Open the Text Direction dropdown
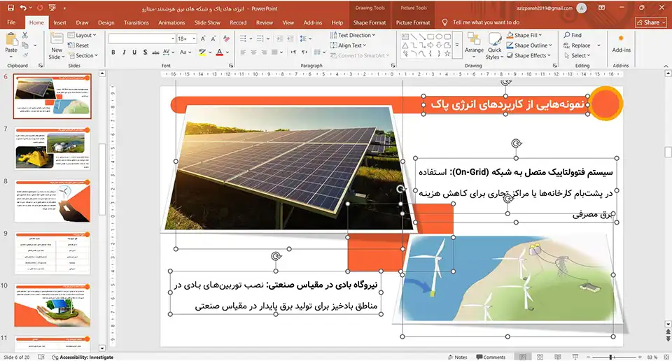Screen dimensions: 672x361 tap(352, 35)
